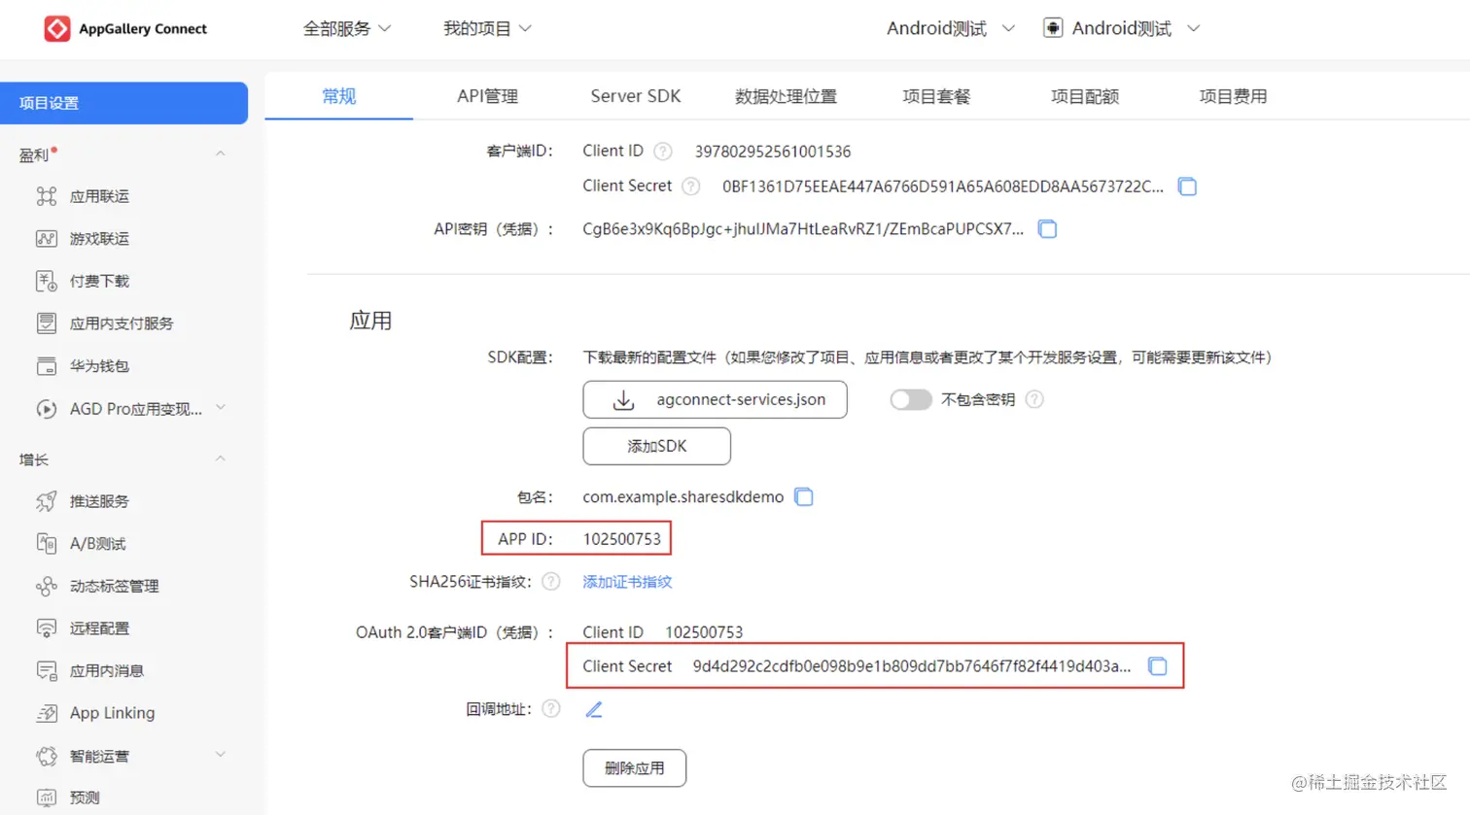Copy the package name com.example.sharesdkdemo
1470x815 pixels.
click(803, 495)
